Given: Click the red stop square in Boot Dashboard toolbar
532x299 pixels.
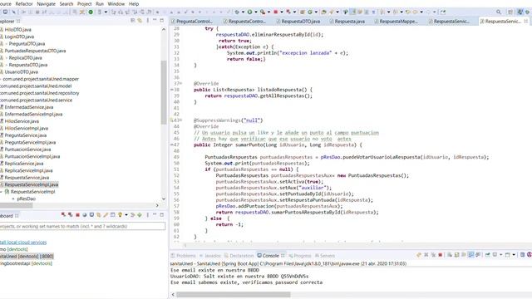Looking at the screenshot, I should click(77, 215).
